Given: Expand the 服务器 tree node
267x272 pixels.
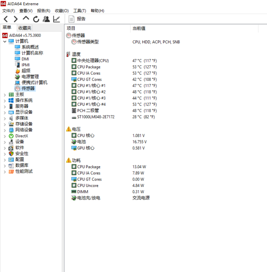Looking at the screenshot, I should click(x=5, y=107).
